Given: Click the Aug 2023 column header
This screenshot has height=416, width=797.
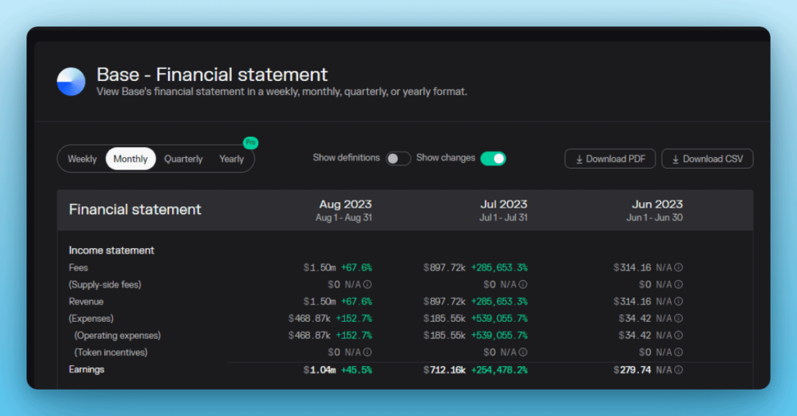Looking at the screenshot, I should 345,210.
